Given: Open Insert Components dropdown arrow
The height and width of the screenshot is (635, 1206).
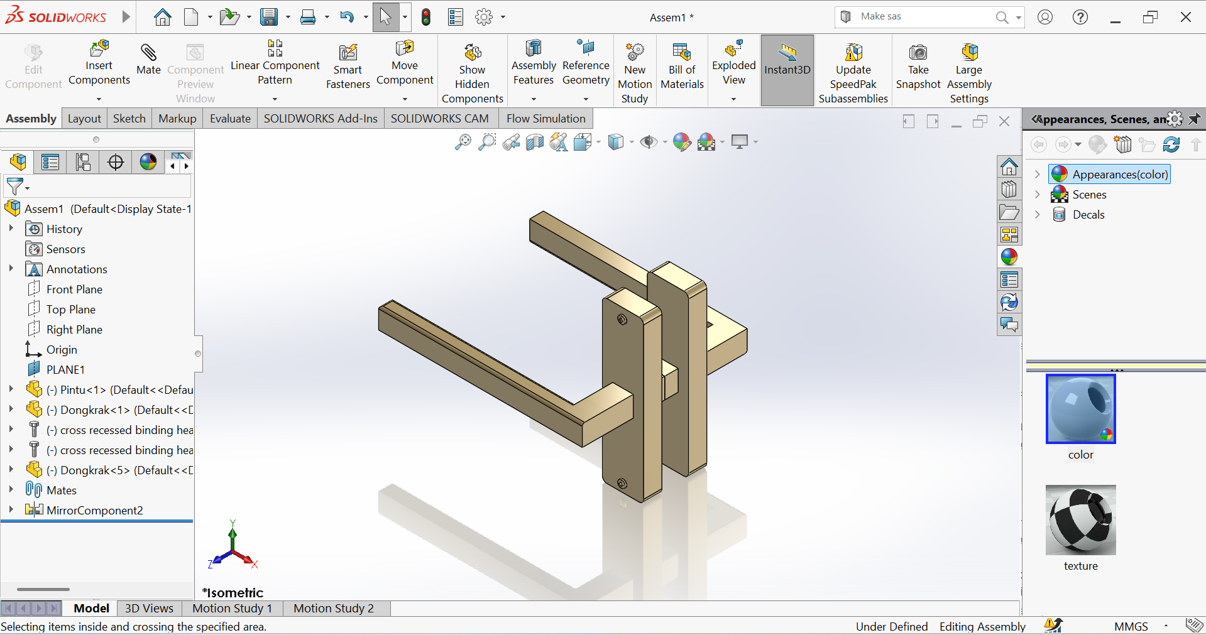Looking at the screenshot, I should [99, 99].
